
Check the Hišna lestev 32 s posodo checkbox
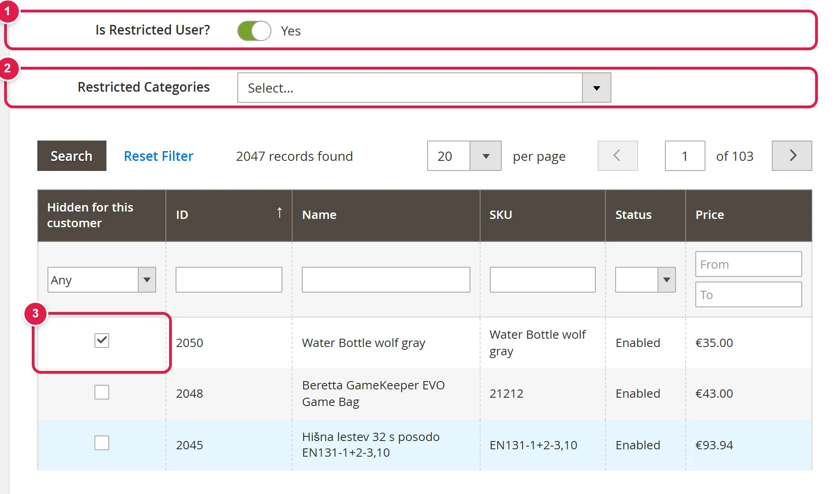[x=101, y=443]
